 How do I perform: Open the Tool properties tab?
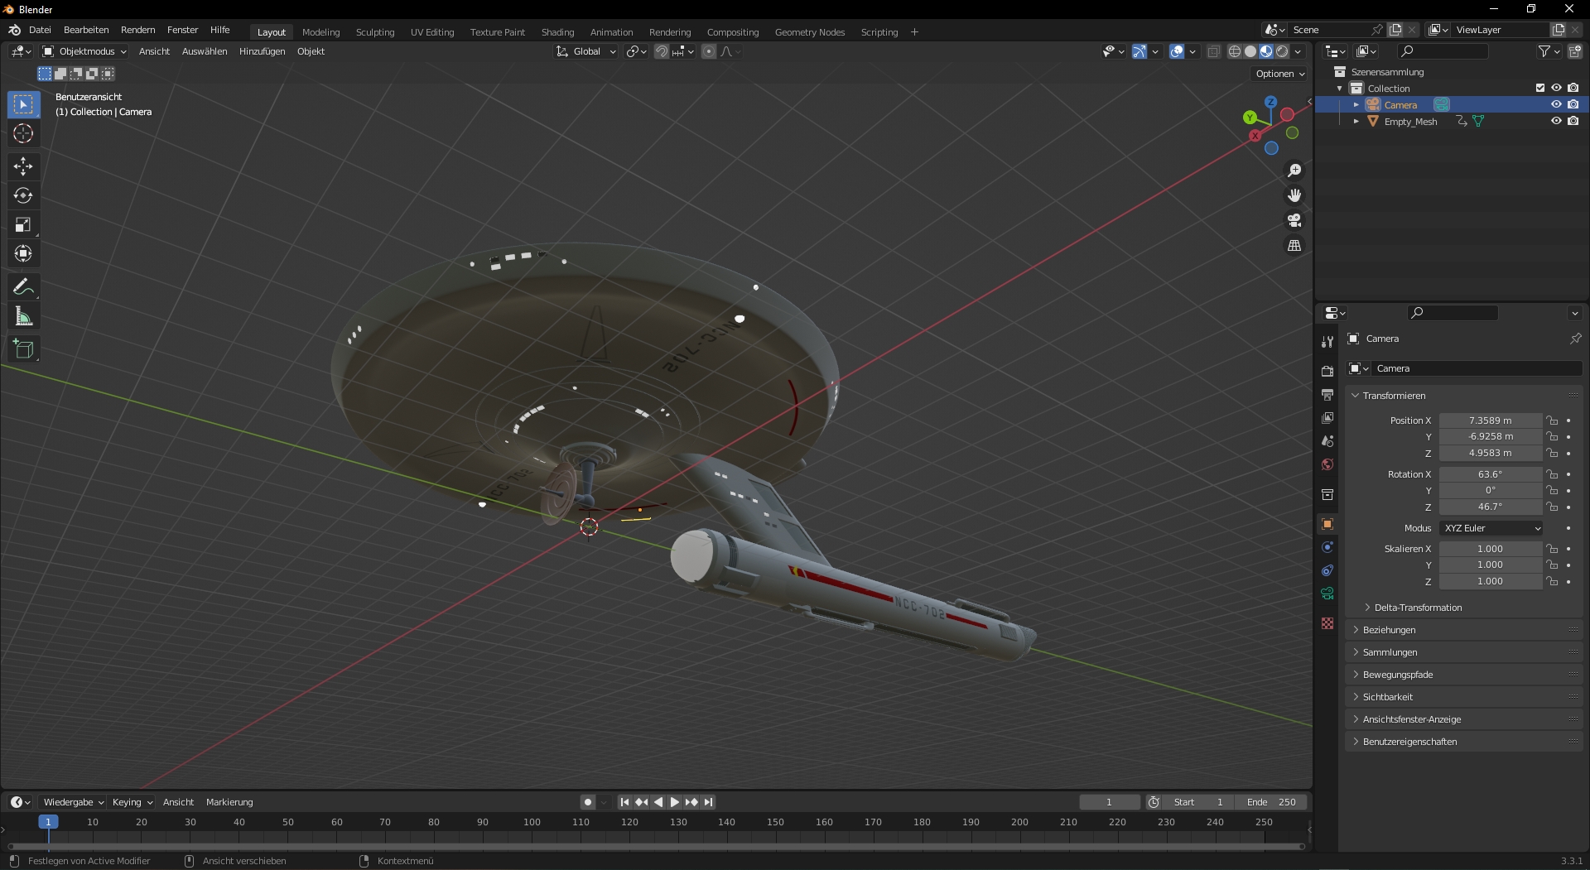1327,341
